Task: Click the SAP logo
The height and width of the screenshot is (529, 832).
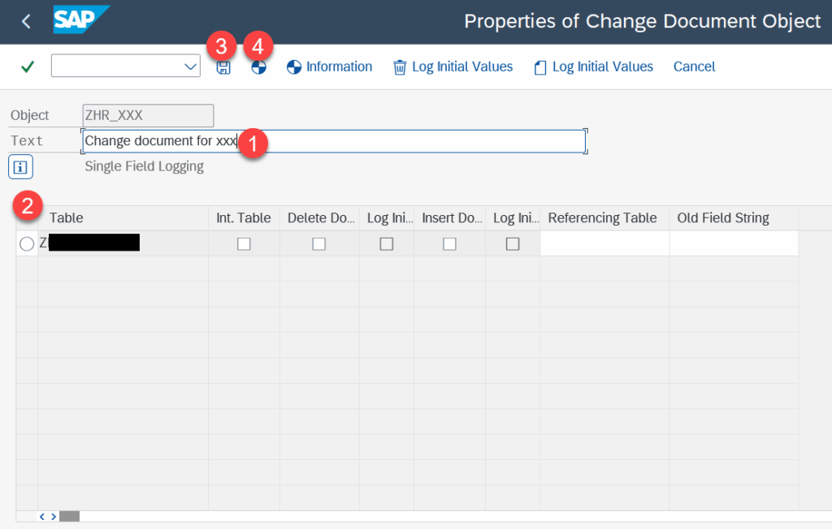Action: coord(80,20)
